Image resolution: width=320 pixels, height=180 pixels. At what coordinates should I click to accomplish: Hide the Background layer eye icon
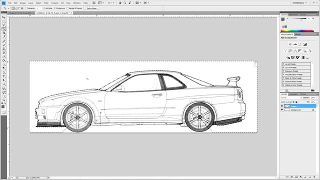click(x=282, y=109)
